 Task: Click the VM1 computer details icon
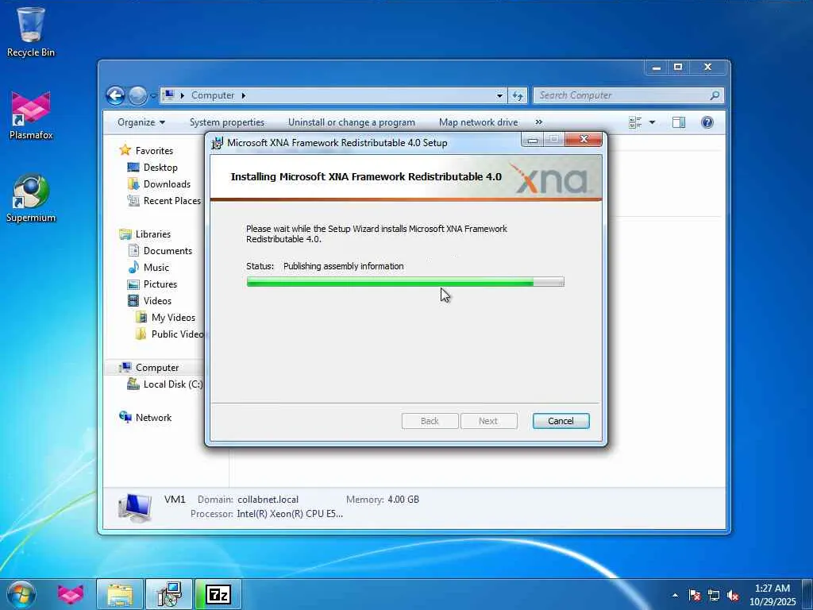pyautogui.click(x=135, y=507)
